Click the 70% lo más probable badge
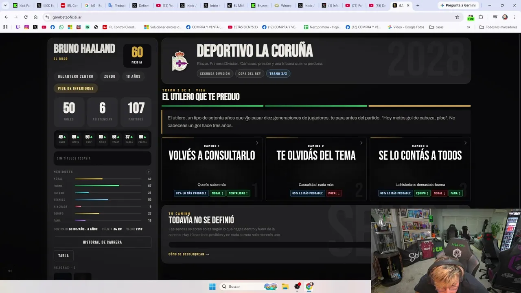 [x=191, y=193]
